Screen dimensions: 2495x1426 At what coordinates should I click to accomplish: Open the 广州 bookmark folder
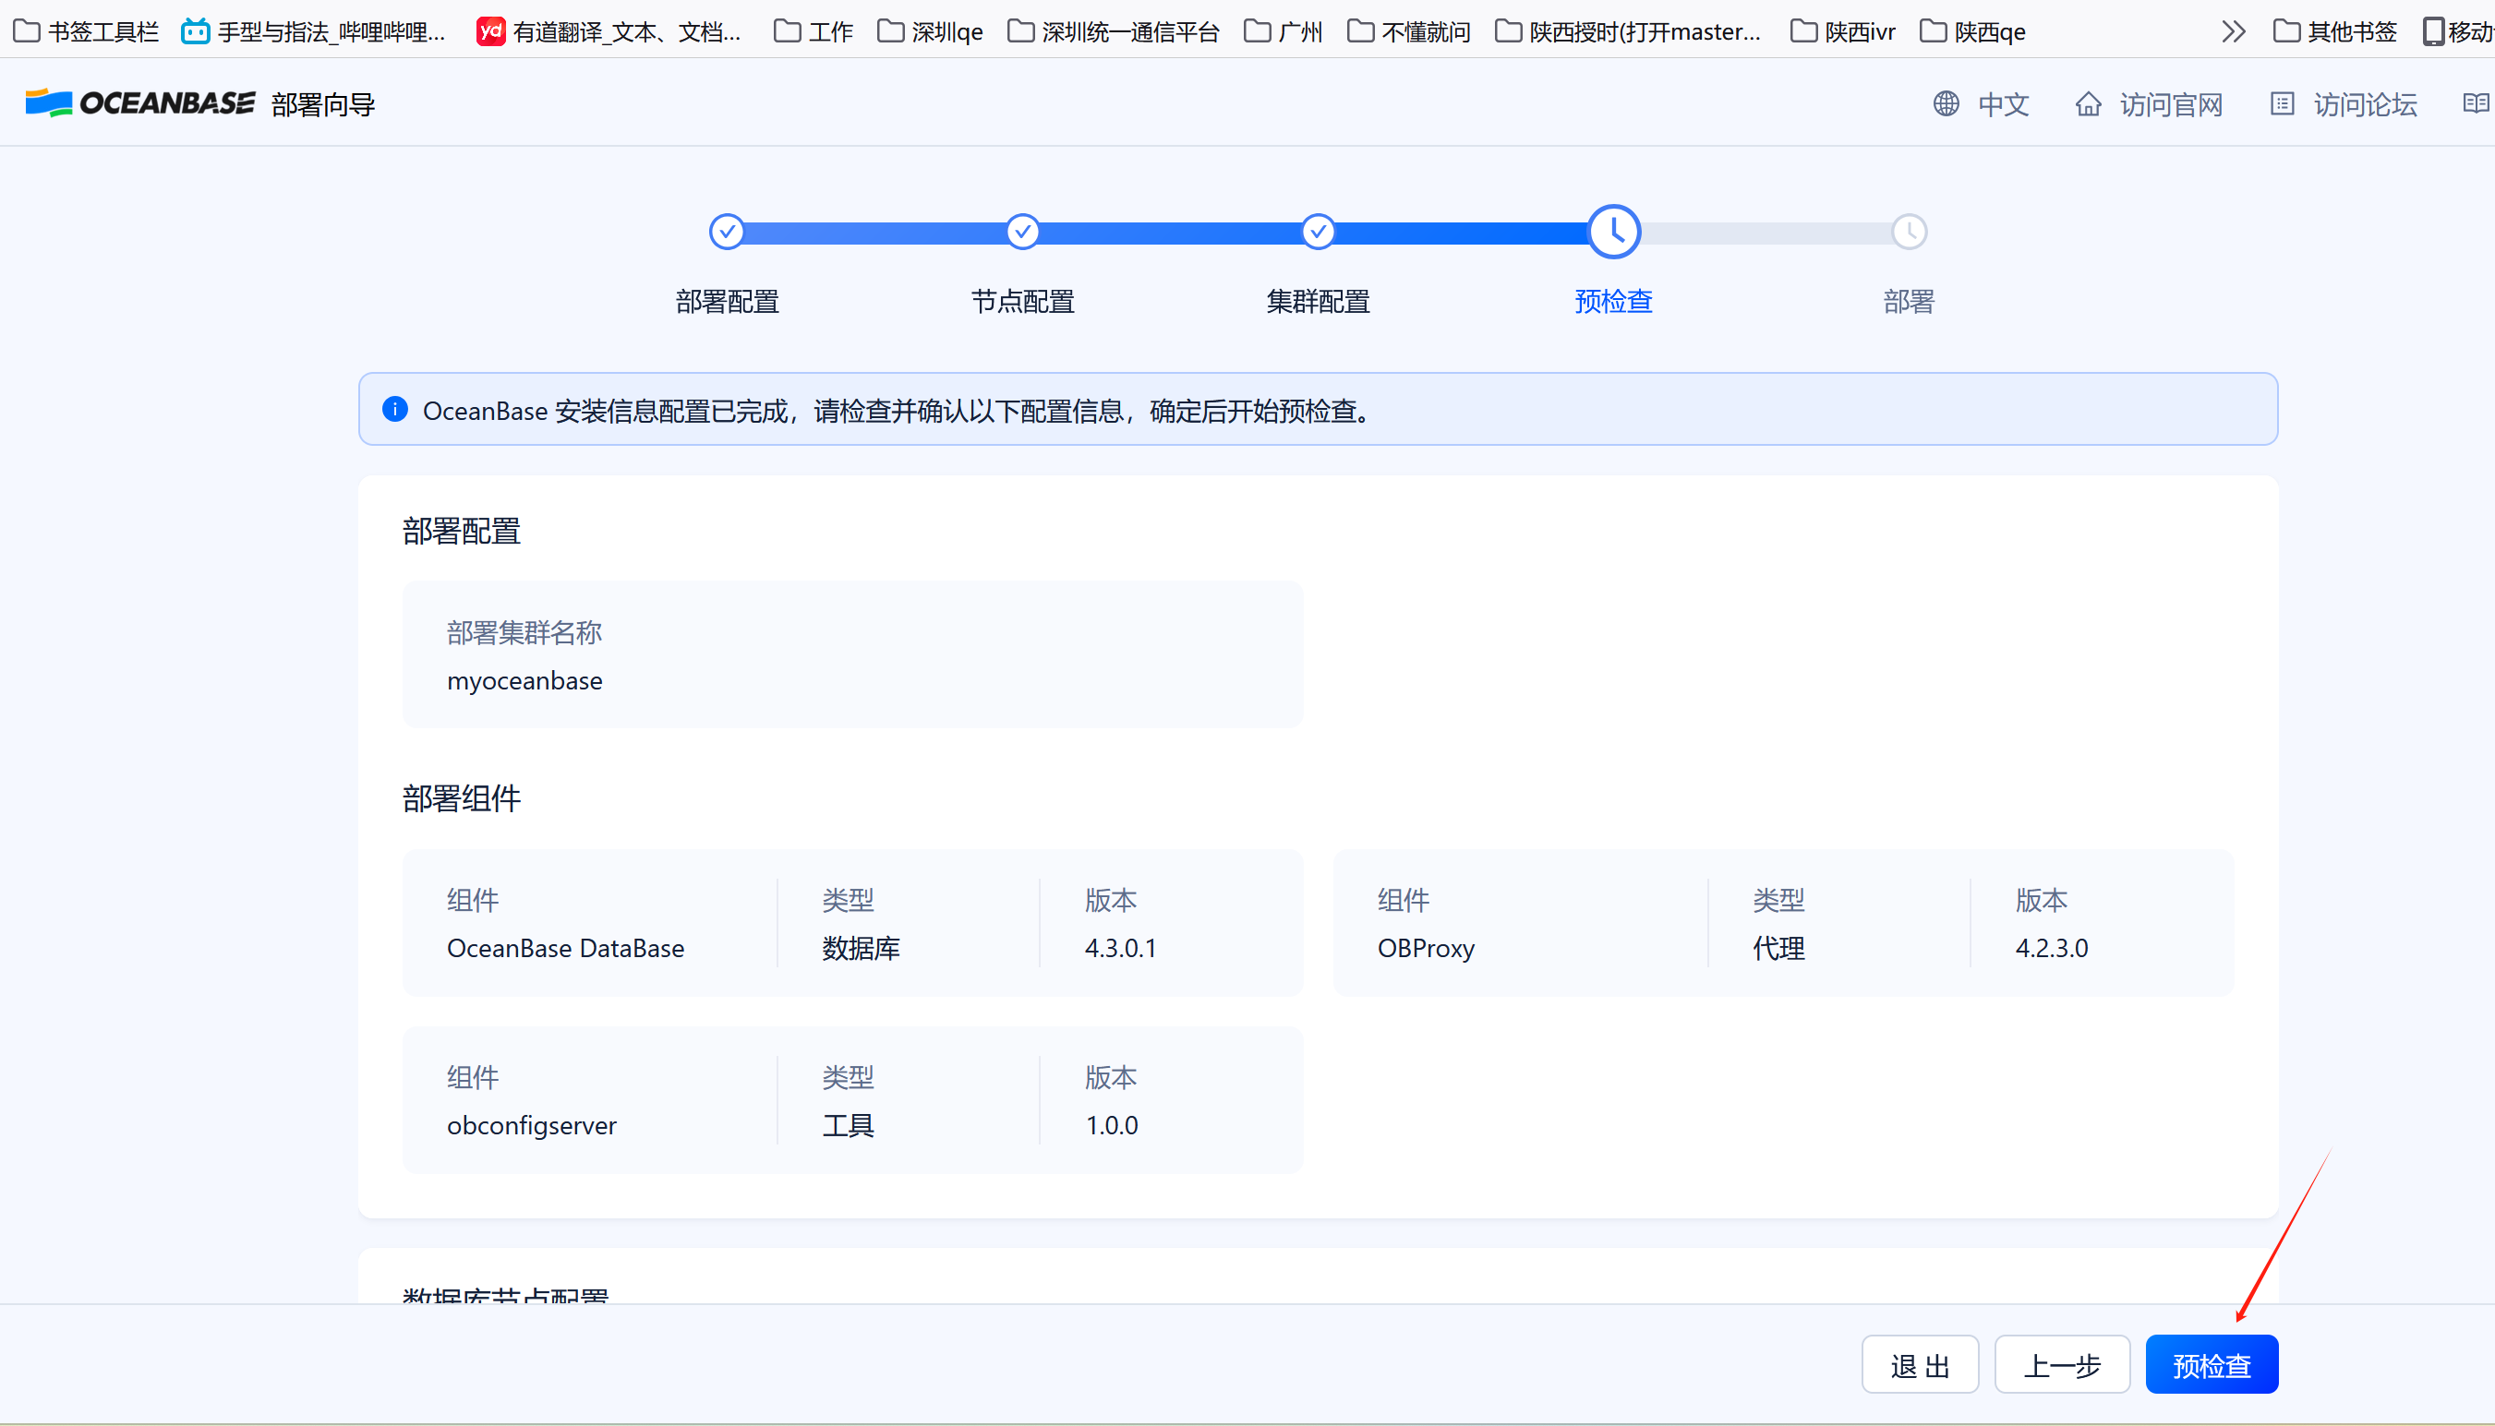(1283, 31)
